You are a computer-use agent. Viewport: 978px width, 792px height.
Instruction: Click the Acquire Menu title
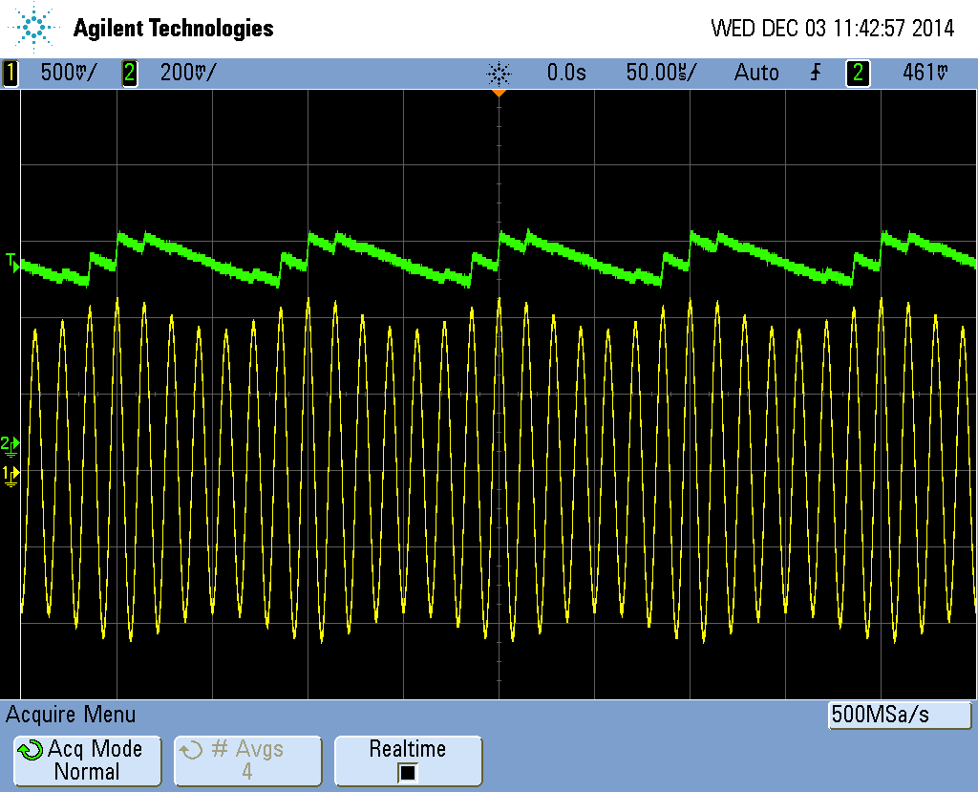(72, 715)
